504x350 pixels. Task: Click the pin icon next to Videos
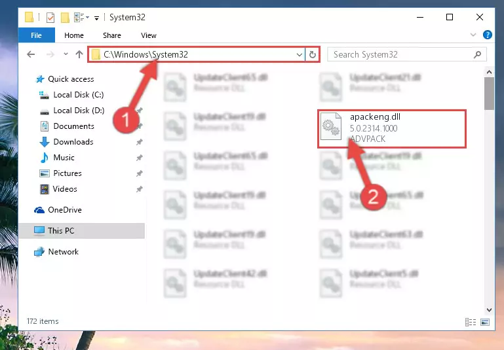click(139, 189)
